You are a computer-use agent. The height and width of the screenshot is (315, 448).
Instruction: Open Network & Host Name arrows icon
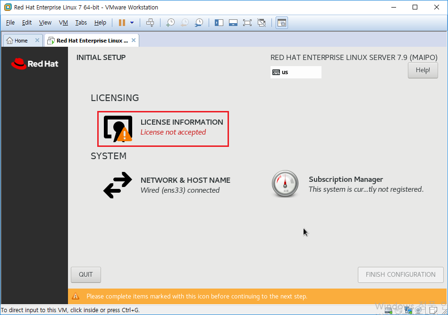point(118,185)
